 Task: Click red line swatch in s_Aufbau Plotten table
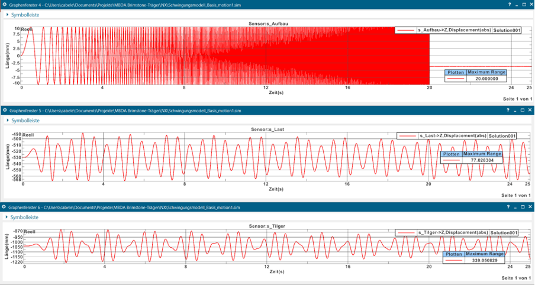pos(455,78)
